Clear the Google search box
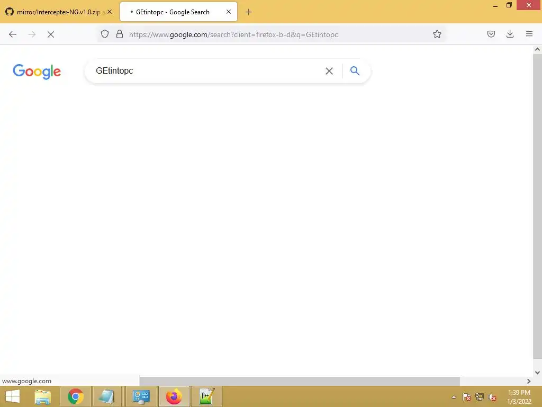Image resolution: width=542 pixels, height=407 pixels. click(329, 71)
